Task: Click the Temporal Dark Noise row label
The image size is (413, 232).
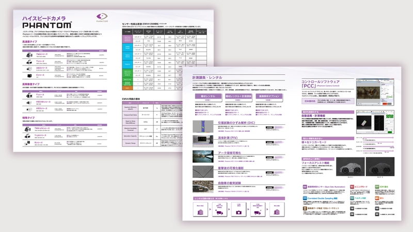Action: tap(131, 115)
